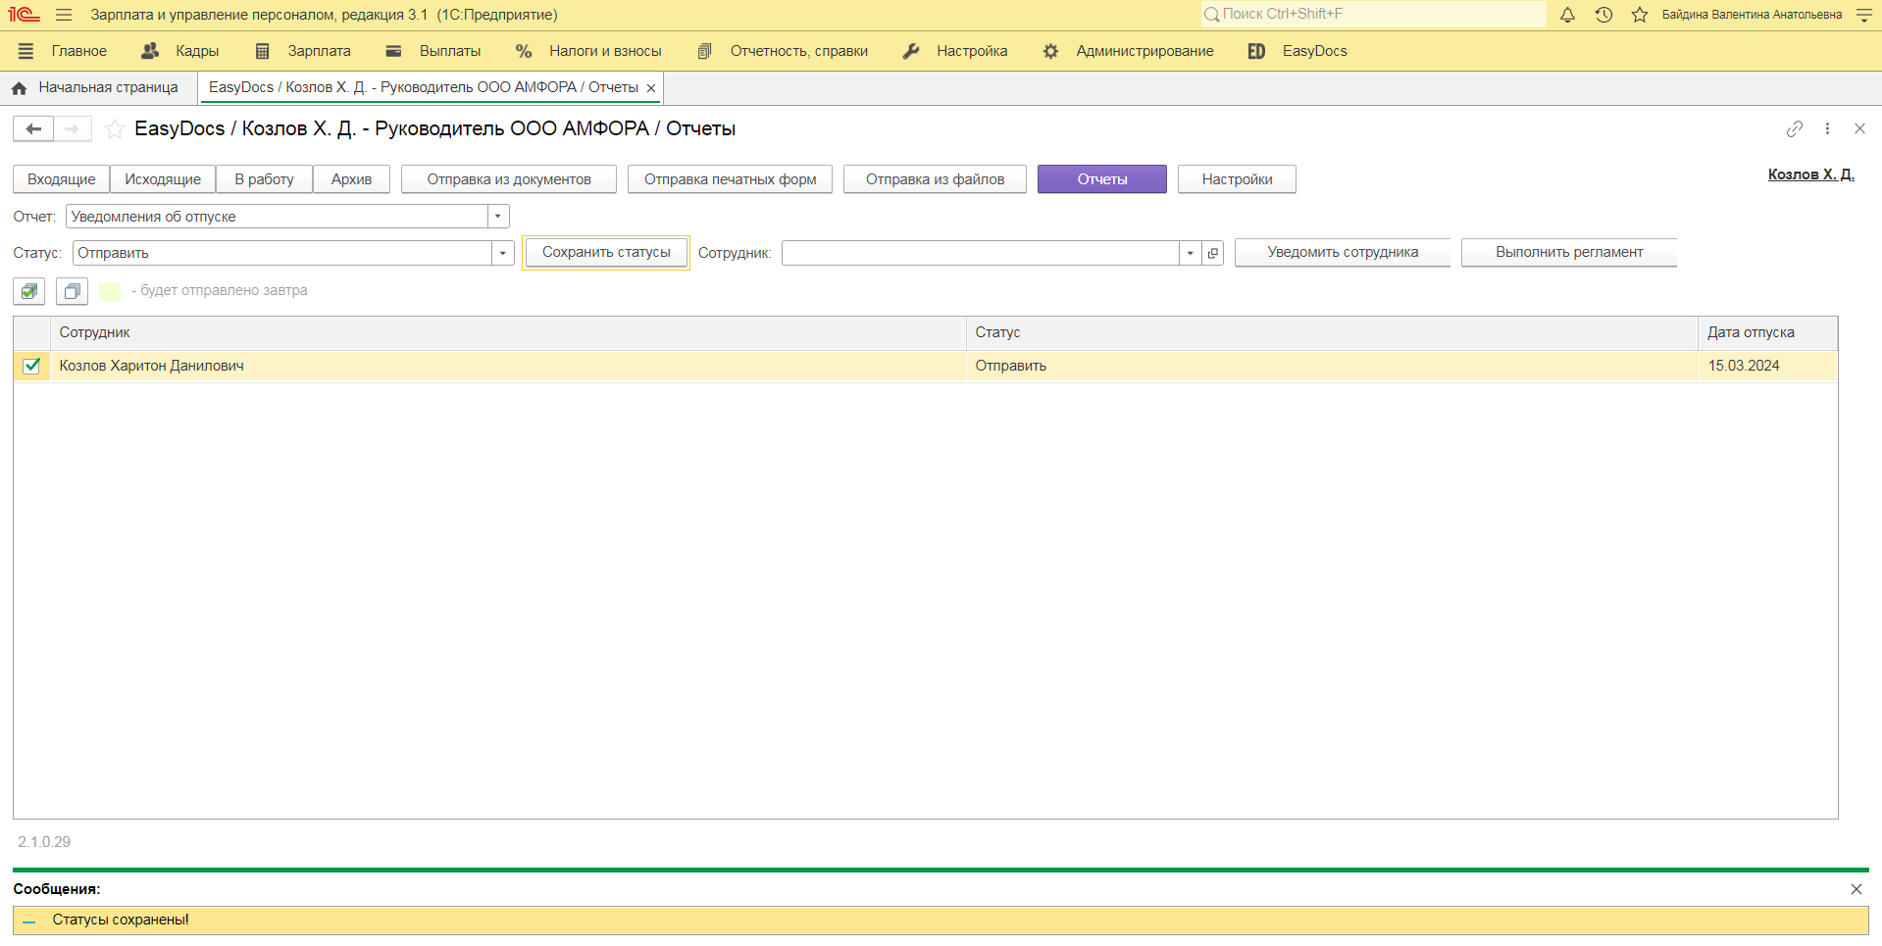Click the Статус field showing Отправить
This screenshot has width=1882, height=946.
coord(282,253)
